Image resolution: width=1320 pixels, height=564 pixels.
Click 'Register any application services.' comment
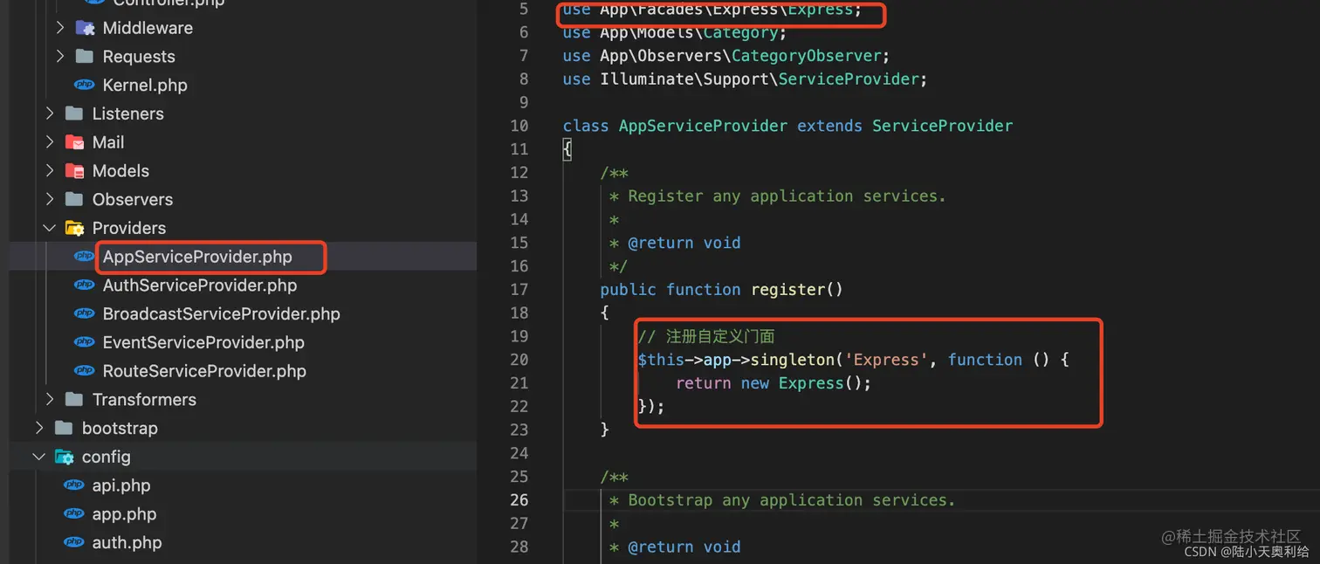click(x=787, y=196)
